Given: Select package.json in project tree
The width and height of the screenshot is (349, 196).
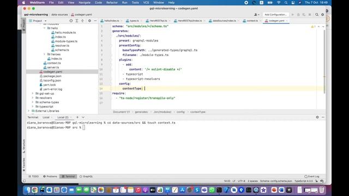Looking at the screenshot, I should click(x=52, y=76).
